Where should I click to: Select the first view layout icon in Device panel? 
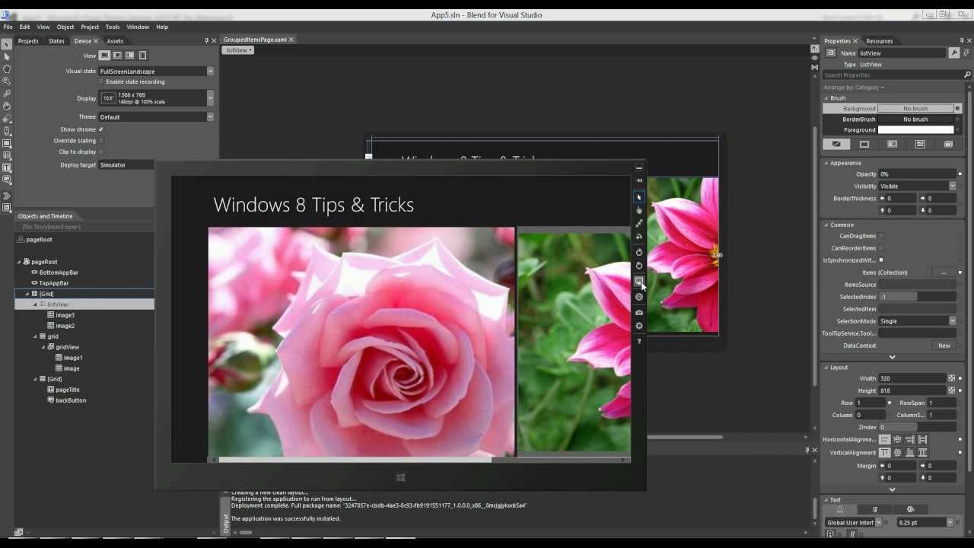[x=105, y=56]
